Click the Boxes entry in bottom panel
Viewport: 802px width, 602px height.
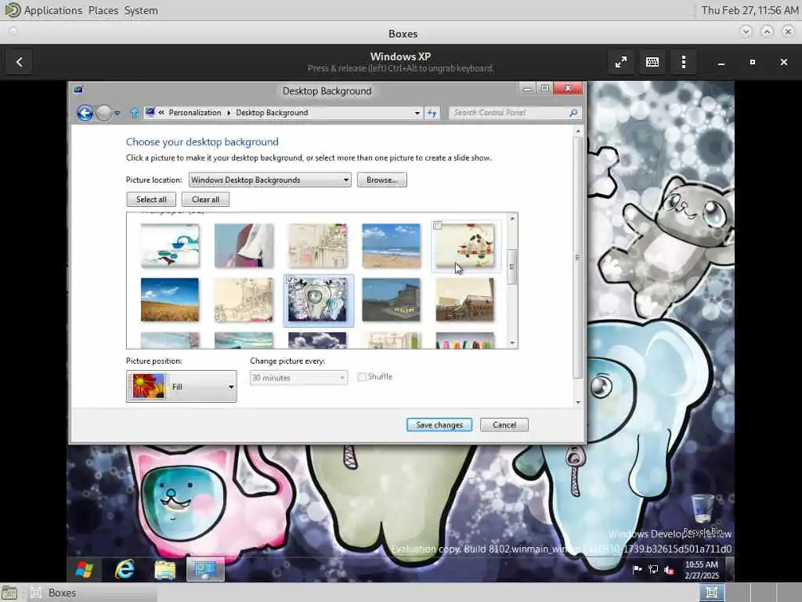tap(92, 593)
